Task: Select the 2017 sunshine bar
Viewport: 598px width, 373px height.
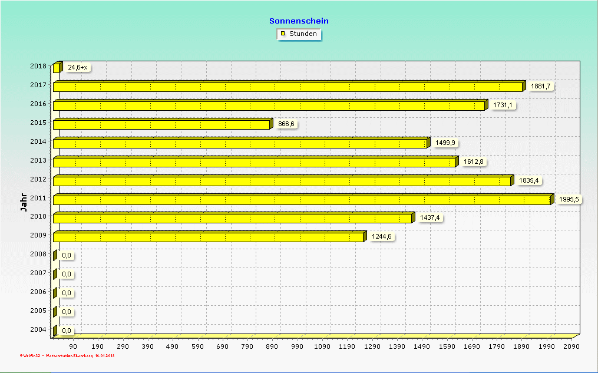Action: click(x=288, y=87)
